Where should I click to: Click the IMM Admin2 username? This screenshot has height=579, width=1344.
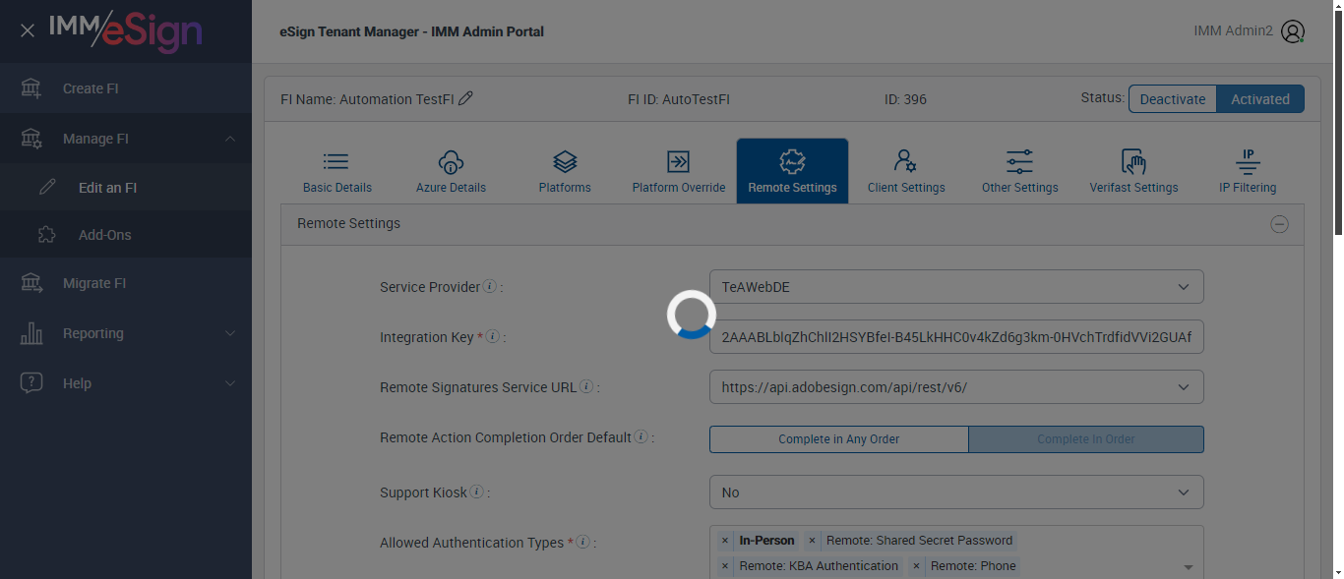[x=1233, y=30]
